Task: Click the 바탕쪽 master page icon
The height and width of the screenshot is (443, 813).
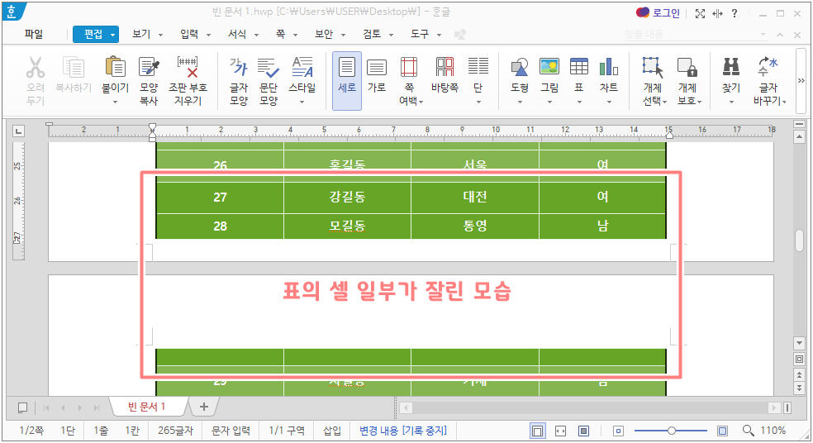Action: pyautogui.click(x=445, y=68)
